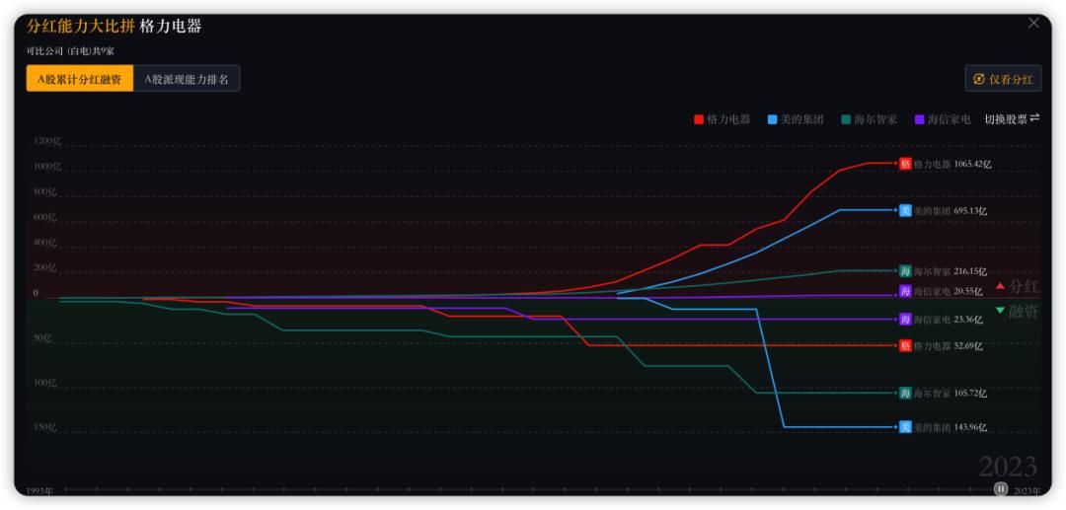This screenshot has width=1066, height=510.
Task: Select 海尔智家 105.72亿 financing label
Action: click(x=951, y=393)
